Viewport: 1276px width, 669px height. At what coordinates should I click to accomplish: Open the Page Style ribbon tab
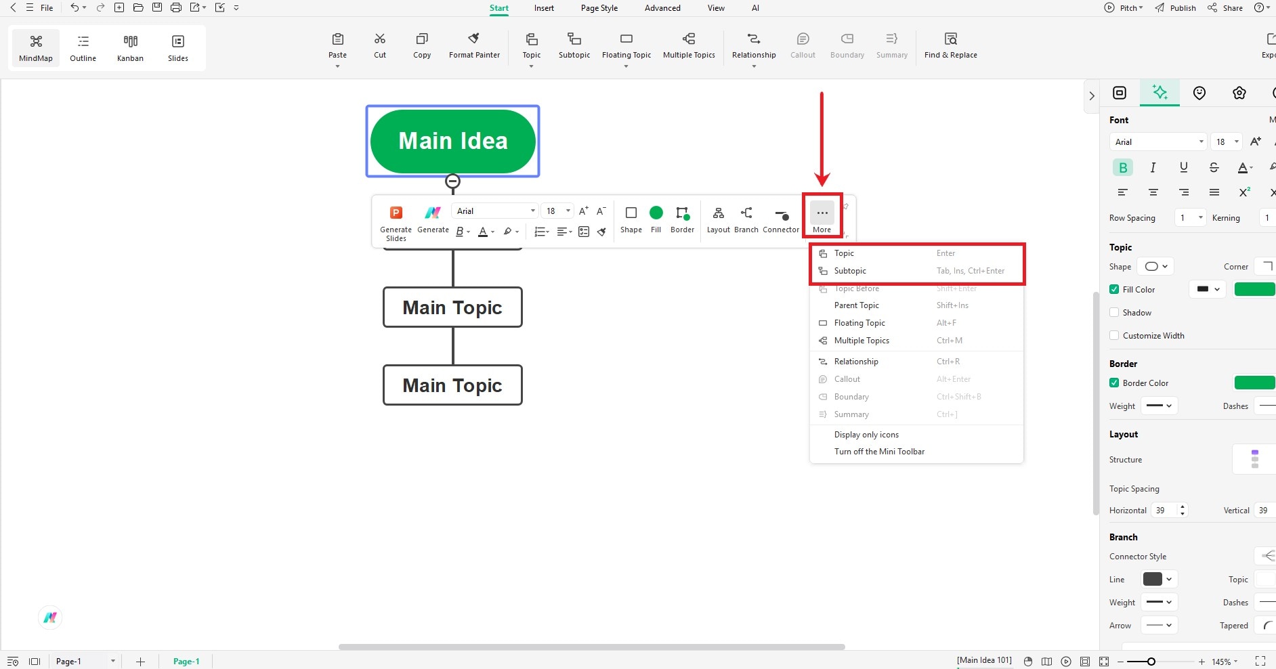point(599,8)
